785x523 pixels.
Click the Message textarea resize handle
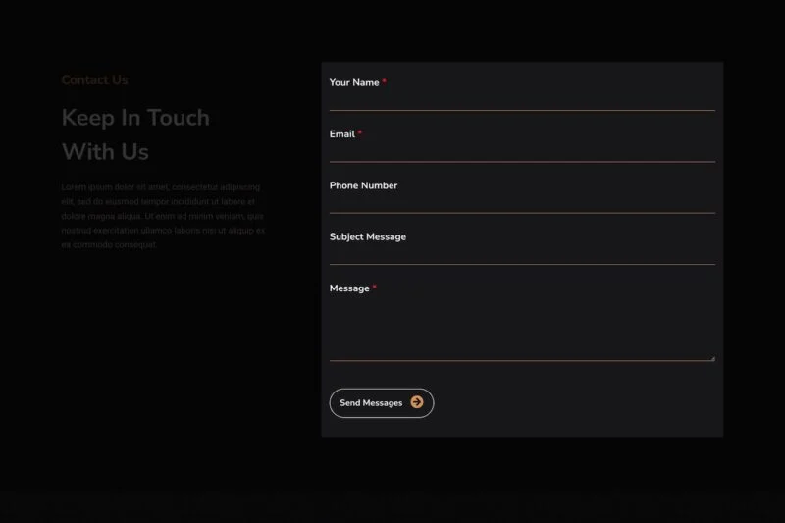coord(712,358)
